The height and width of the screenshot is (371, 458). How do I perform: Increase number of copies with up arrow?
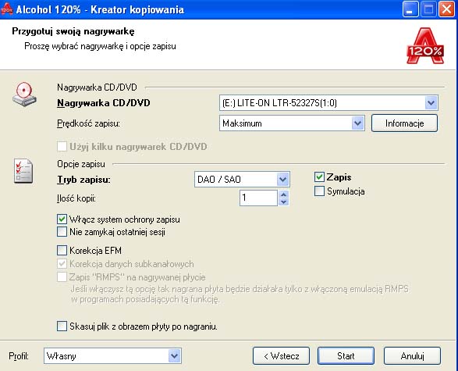[x=284, y=194]
